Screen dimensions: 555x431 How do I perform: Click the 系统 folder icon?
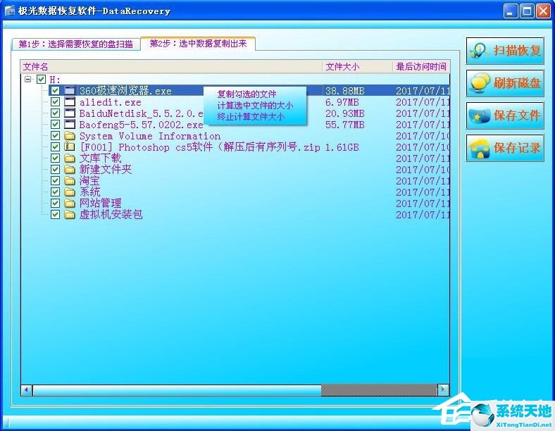(70, 192)
